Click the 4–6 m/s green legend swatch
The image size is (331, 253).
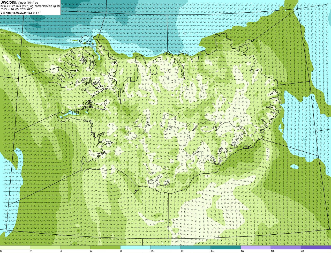point(75,248)
